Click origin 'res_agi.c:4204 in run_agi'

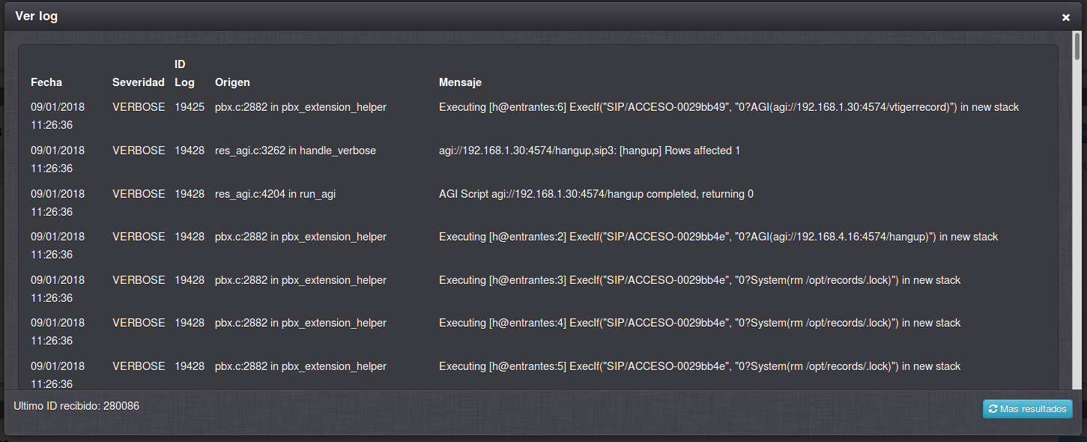coord(275,194)
